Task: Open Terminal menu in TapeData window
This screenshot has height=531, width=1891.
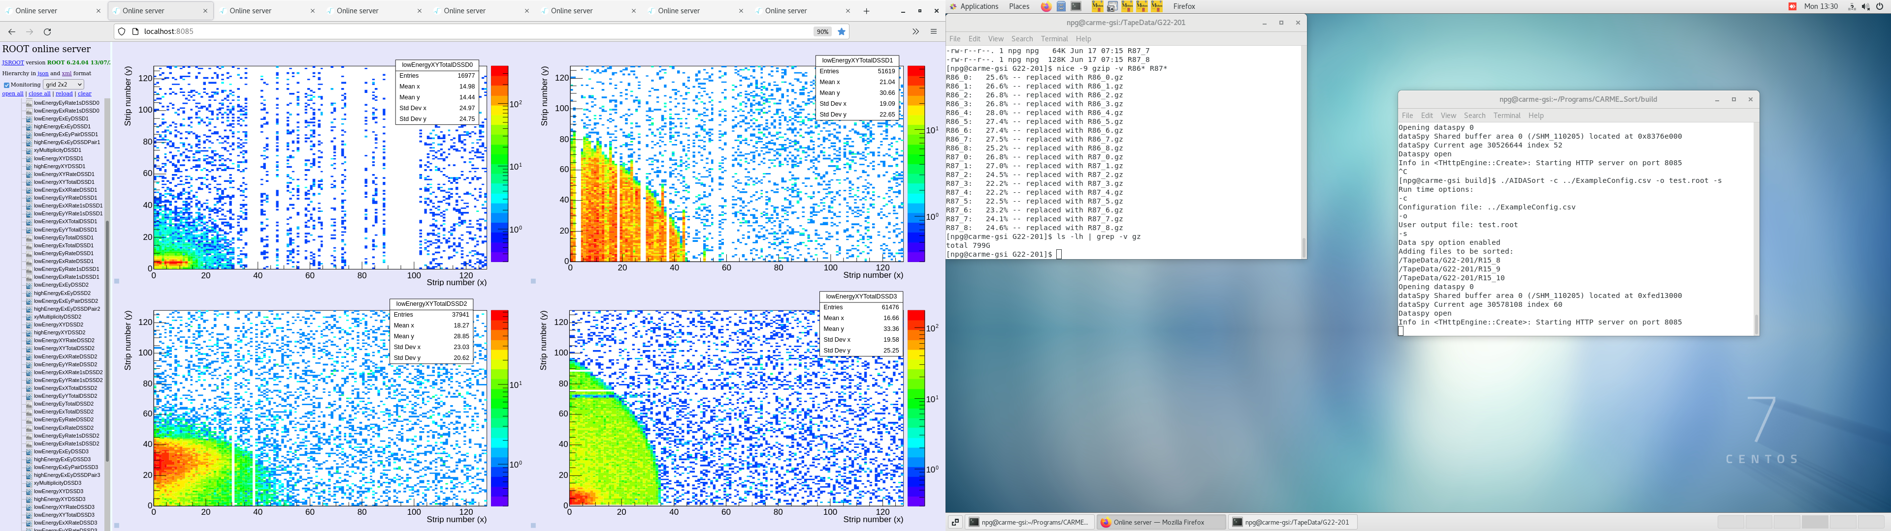Action: [1053, 39]
